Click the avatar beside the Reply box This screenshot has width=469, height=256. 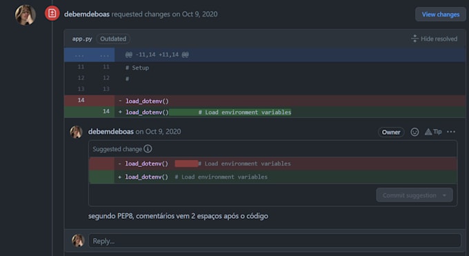(x=78, y=240)
